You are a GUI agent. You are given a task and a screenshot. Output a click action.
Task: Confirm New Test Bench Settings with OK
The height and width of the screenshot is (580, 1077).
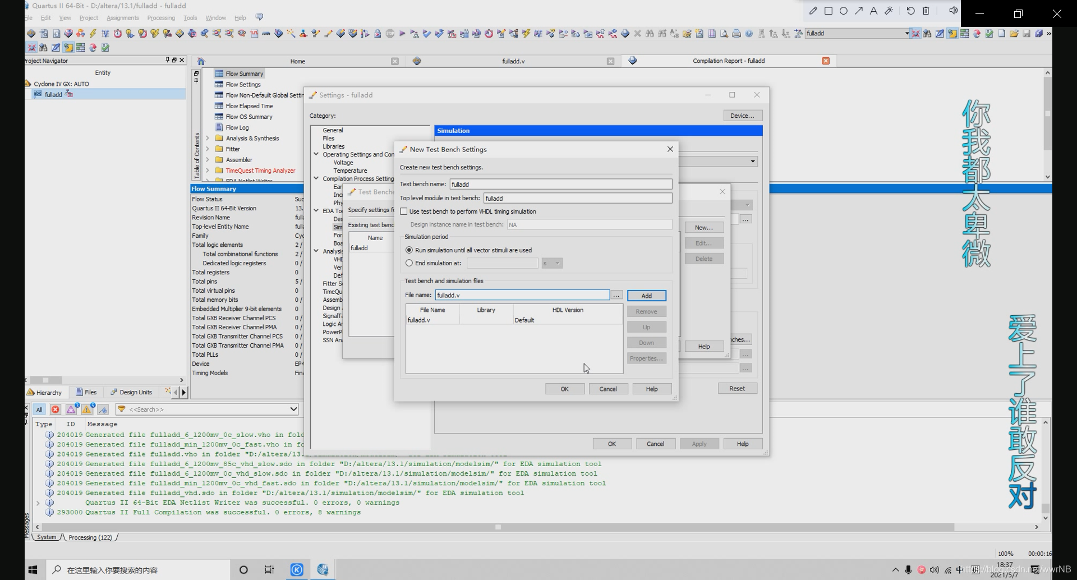click(x=564, y=389)
